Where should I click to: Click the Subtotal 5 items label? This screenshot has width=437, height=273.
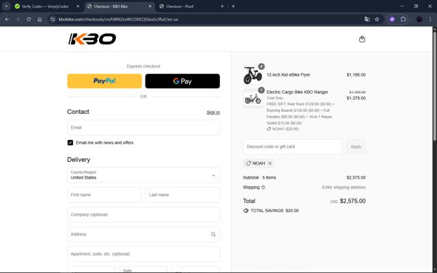259,177
